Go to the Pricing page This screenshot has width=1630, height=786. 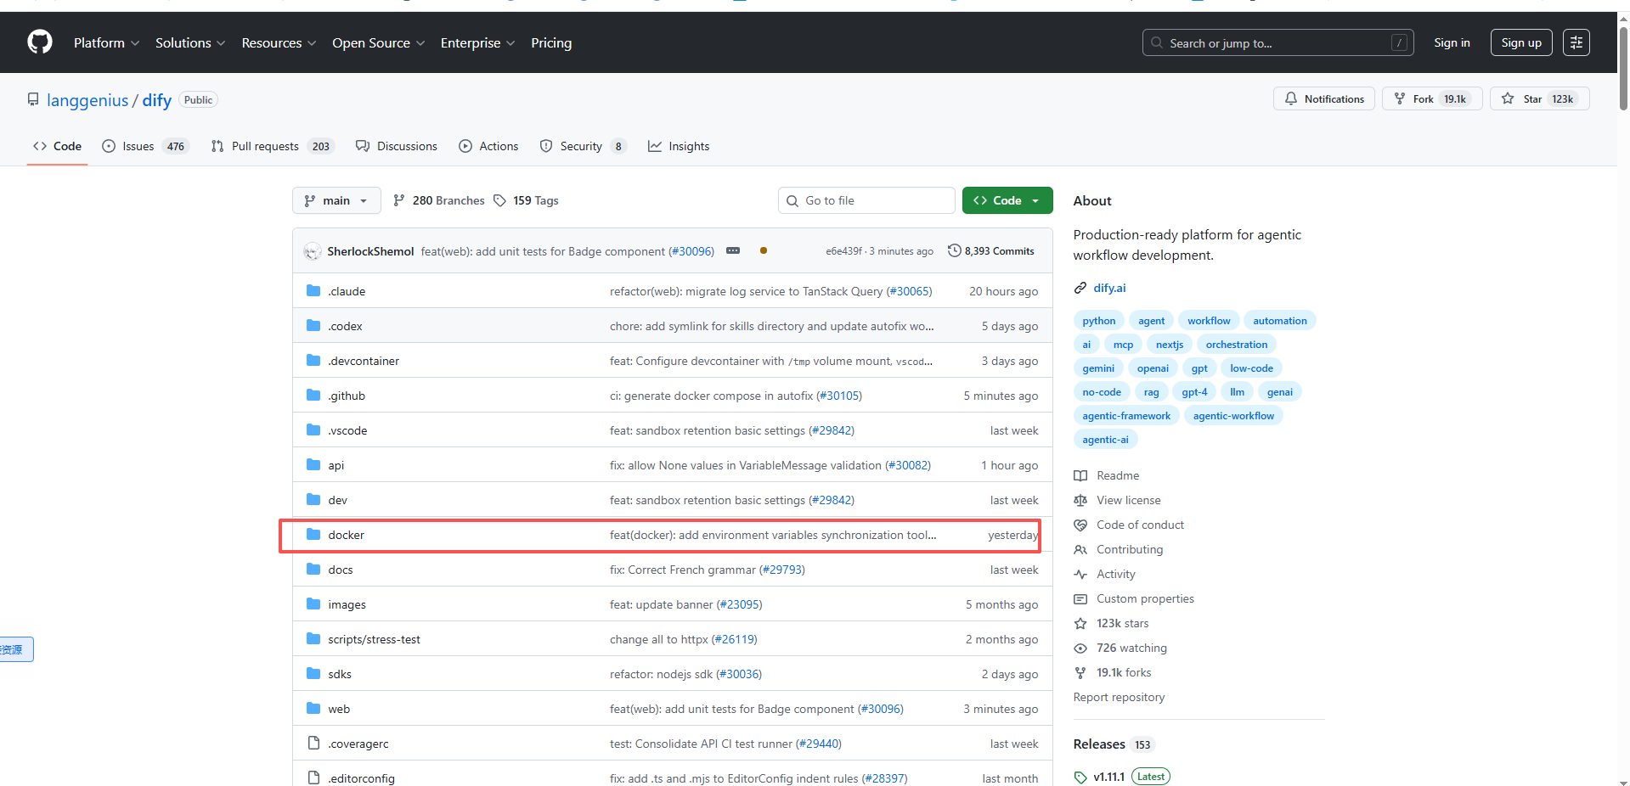[x=551, y=43]
